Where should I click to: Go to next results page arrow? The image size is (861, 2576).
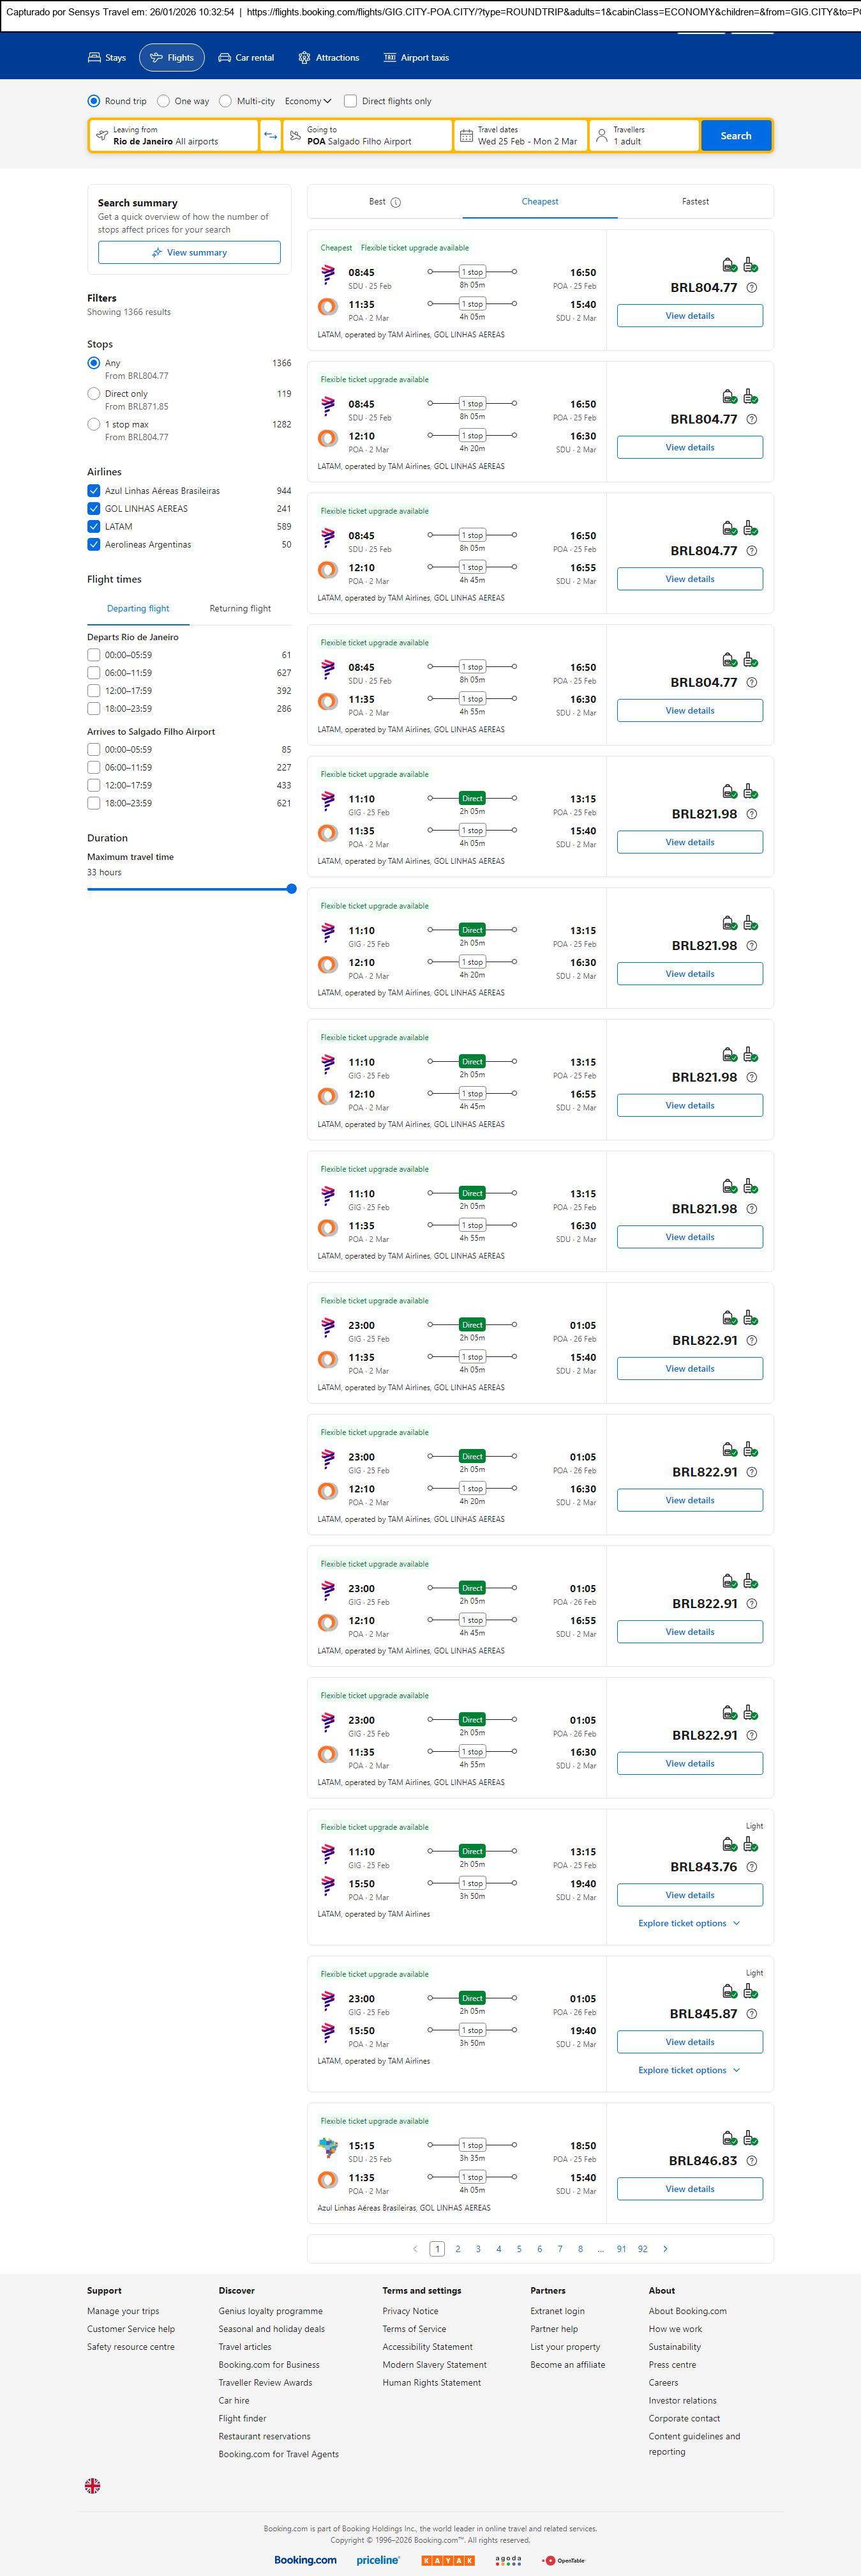point(665,2248)
